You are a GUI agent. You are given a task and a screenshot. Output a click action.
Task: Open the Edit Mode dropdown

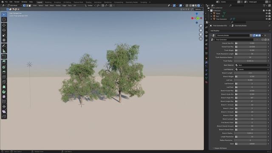(x=14, y=6)
